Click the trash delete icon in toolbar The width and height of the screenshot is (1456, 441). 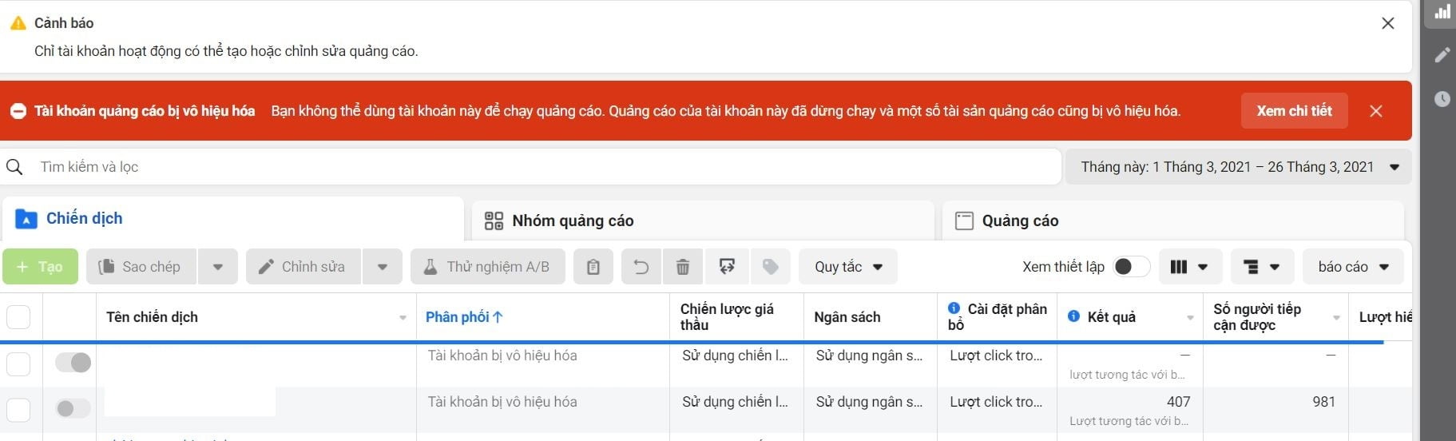coord(682,267)
